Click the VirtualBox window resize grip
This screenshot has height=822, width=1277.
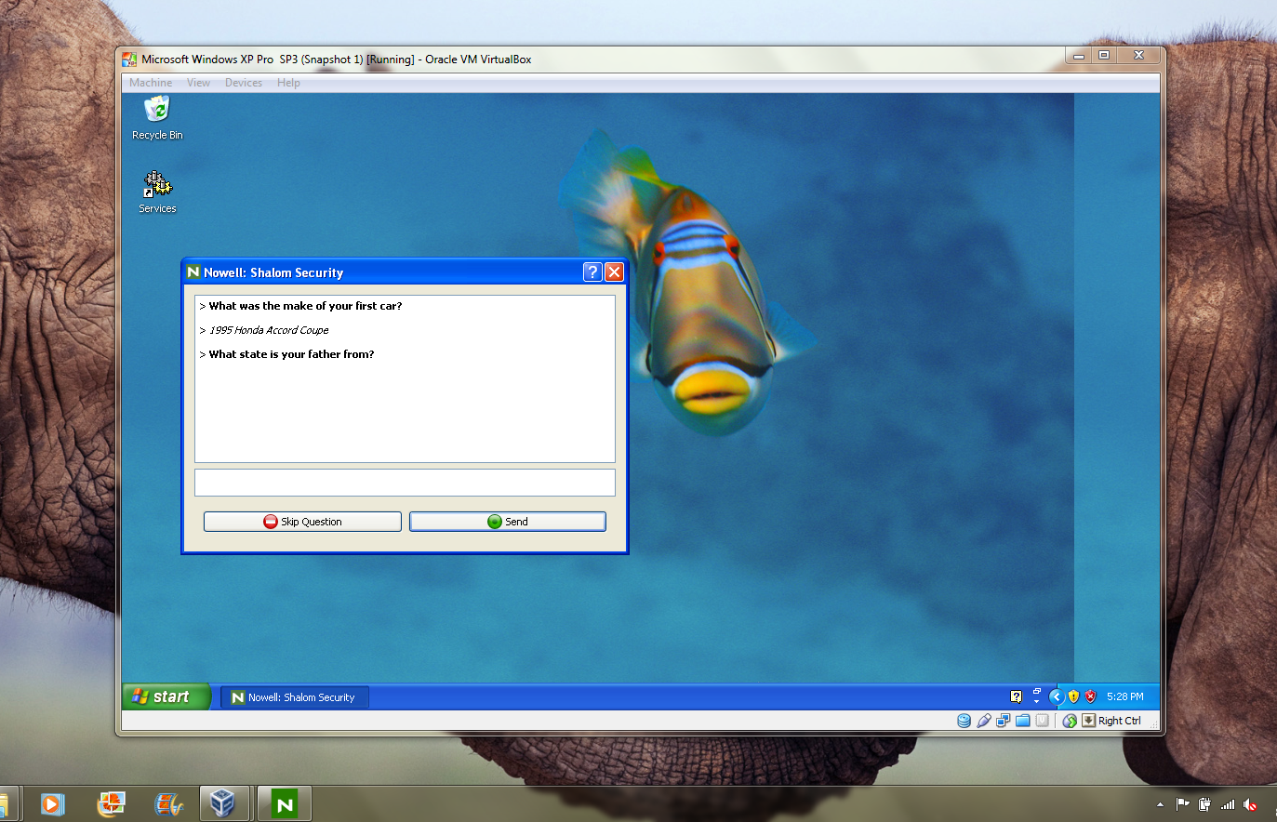coord(1153,725)
